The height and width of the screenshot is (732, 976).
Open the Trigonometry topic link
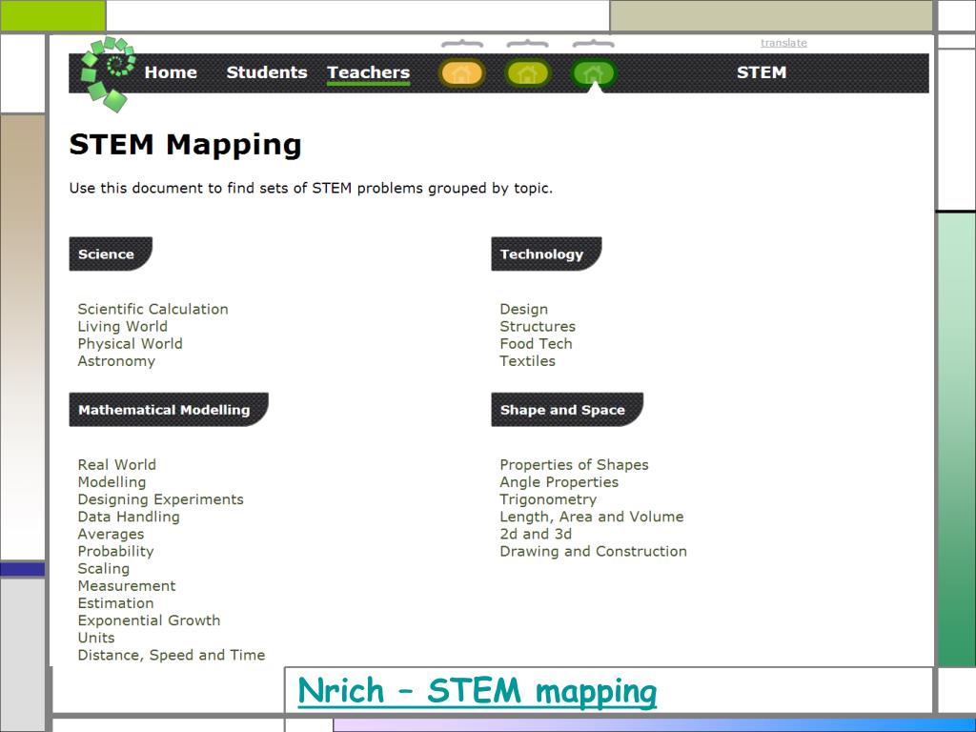(x=548, y=499)
